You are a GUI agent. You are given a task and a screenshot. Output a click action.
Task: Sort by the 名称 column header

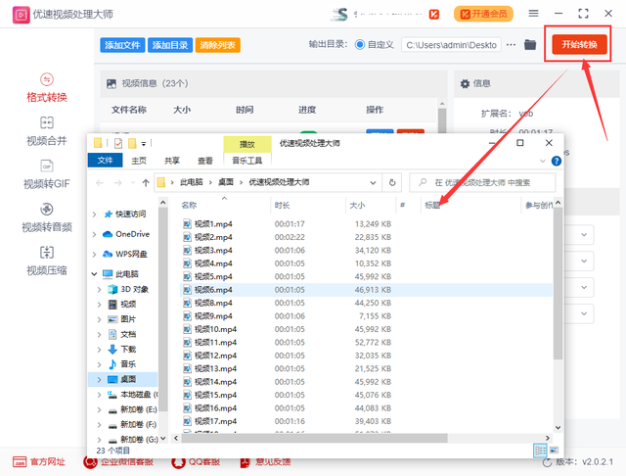pos(189,206)
